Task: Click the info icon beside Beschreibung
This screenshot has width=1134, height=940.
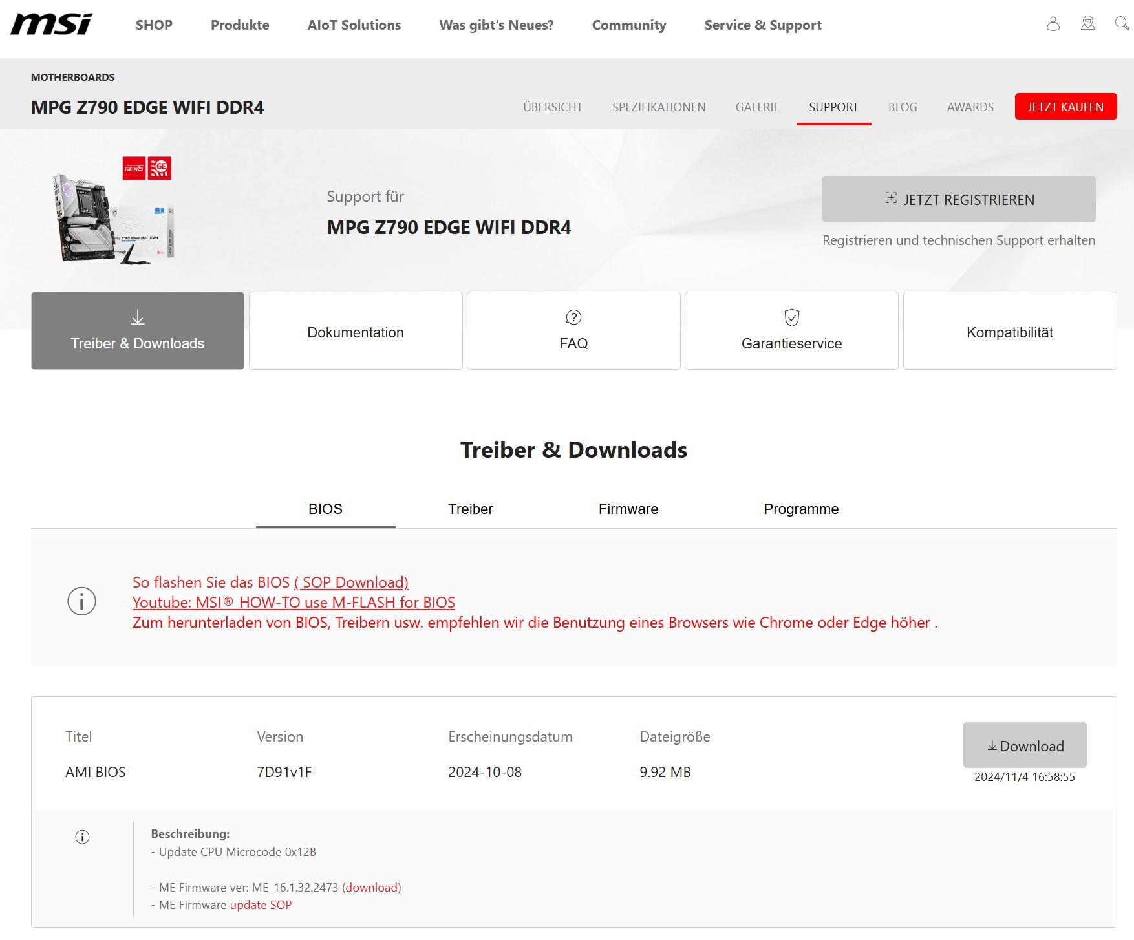Action: coord(82,837)
